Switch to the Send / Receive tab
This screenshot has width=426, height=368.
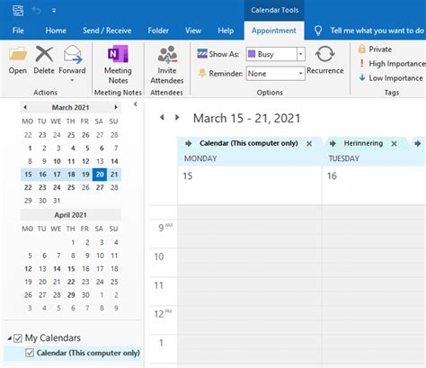[x=107, y=31]
